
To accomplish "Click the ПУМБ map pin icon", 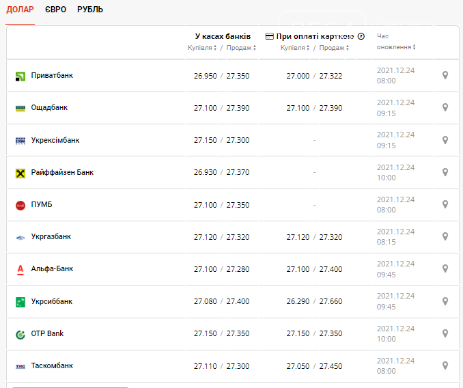I will click(x=445, y=204).
